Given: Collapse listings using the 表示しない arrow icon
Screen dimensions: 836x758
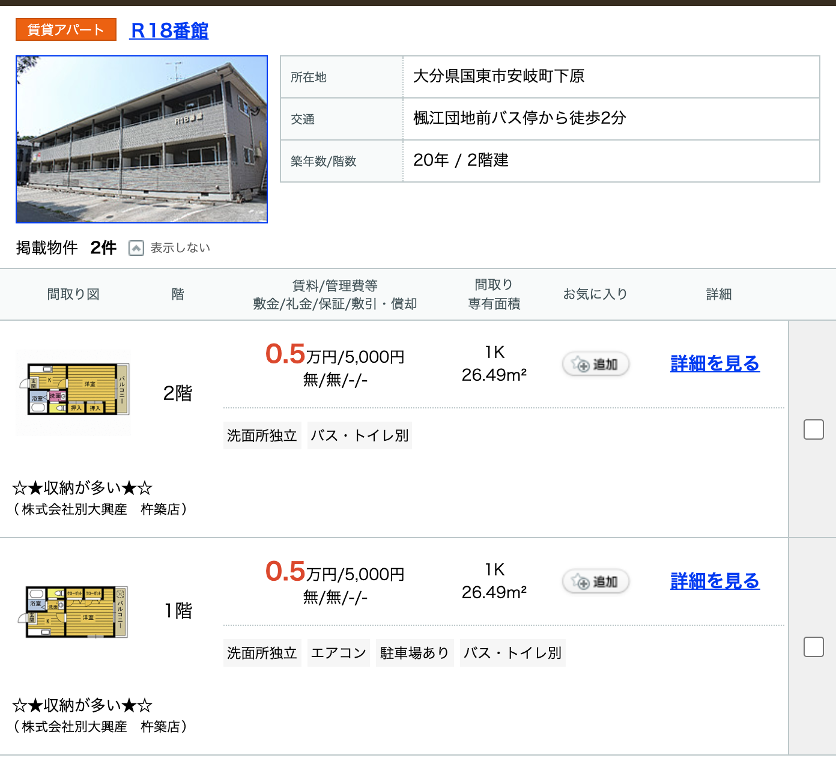Looking at the screenshot, I should (136, 248).
